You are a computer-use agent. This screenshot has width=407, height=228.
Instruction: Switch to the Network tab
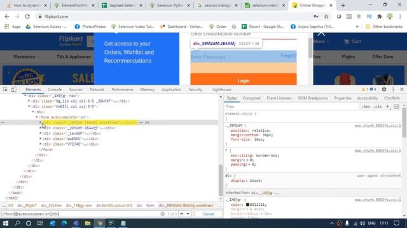[97, 89]
